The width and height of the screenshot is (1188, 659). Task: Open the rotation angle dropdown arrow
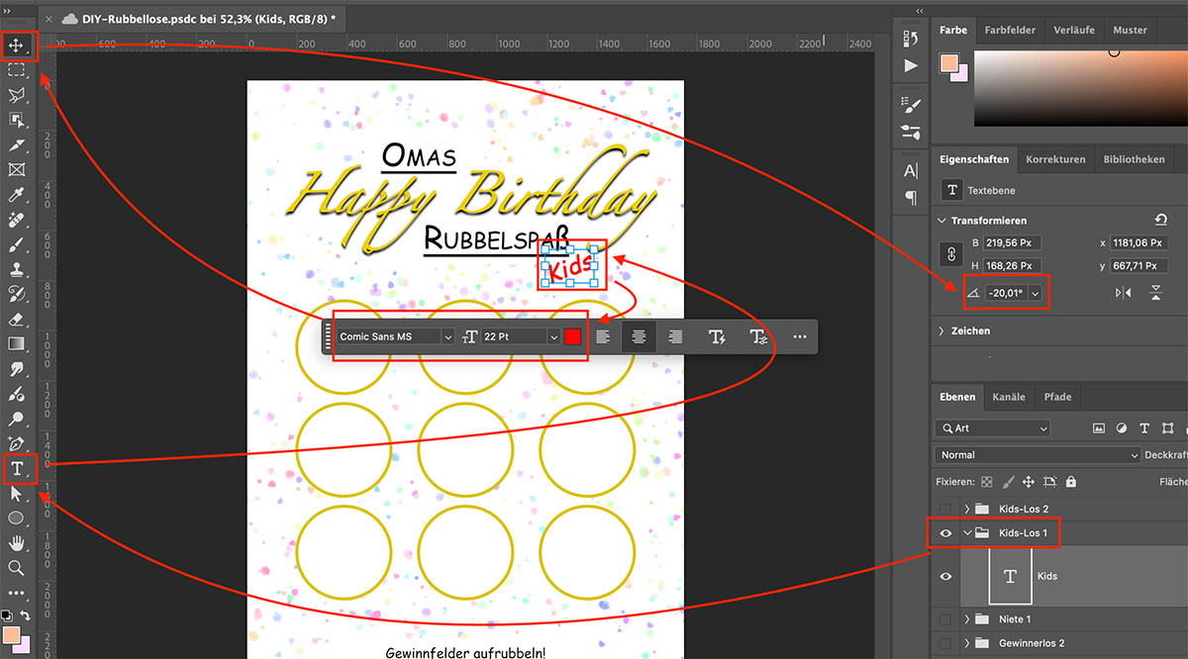[x=1036, y=293]
